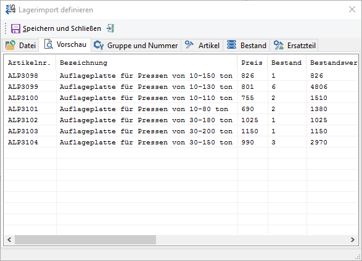Click the tools icon on Artikel tab

click(x=189, y=45)
